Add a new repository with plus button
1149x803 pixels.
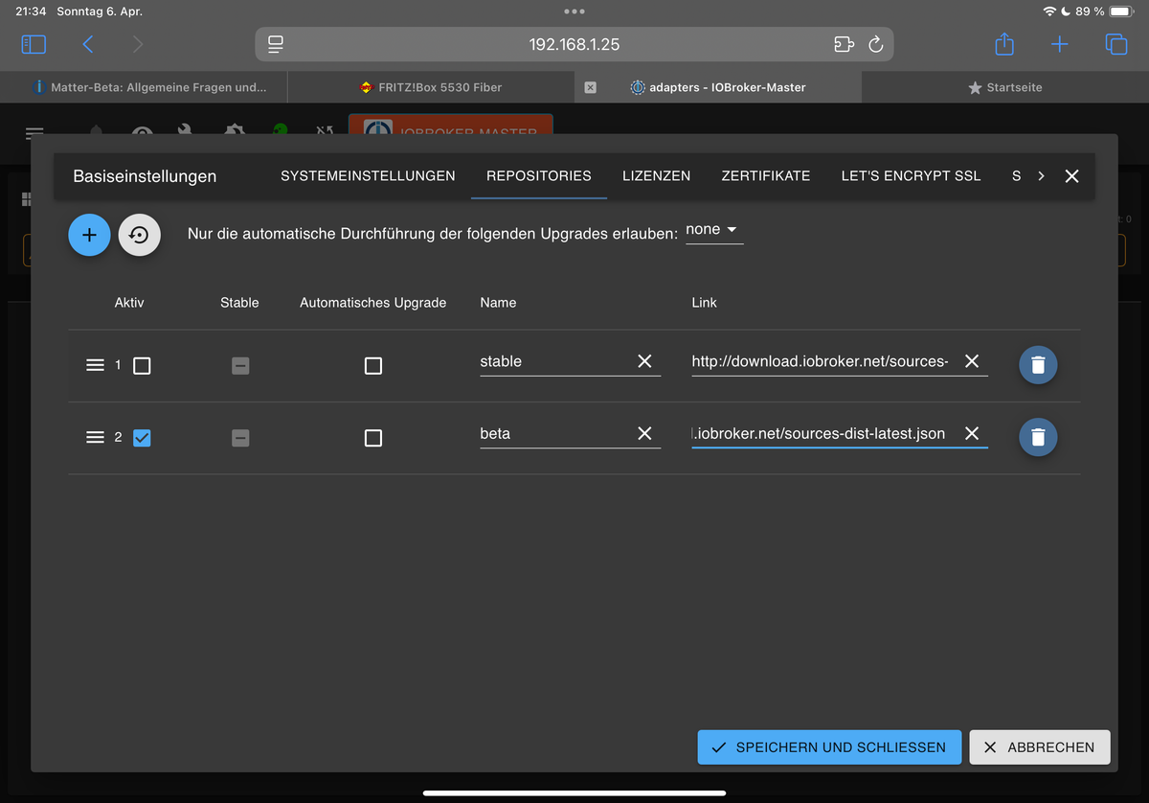[x=89, y=235]
